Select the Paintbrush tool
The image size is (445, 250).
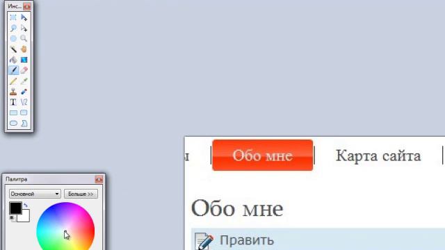(x=13, y=70)
